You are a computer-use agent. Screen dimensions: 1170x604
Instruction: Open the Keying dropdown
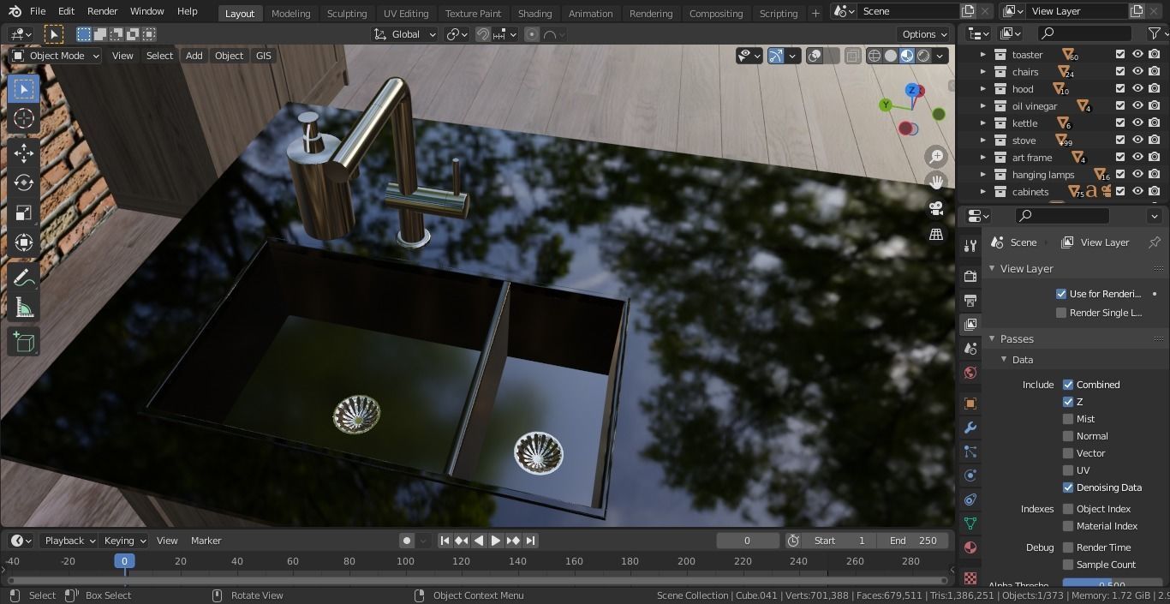(124, 541)
